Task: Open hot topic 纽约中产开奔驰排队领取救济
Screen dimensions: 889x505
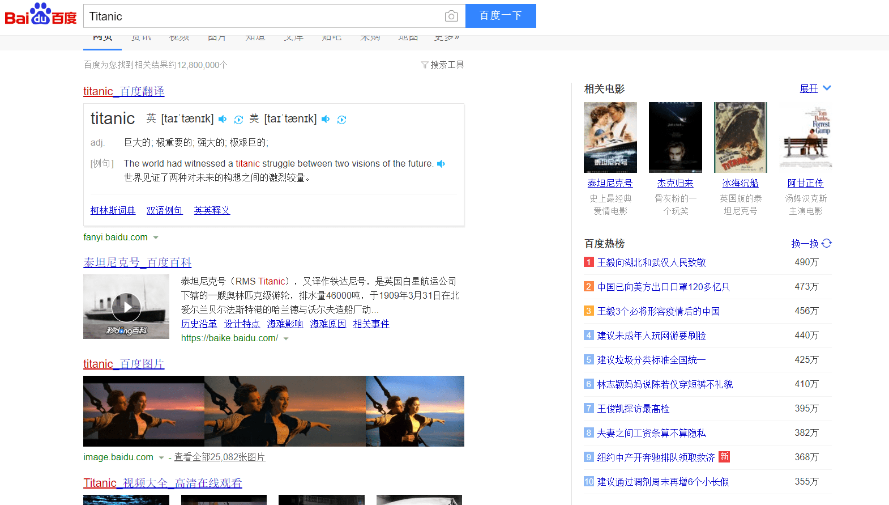Action: pos(656,457)
